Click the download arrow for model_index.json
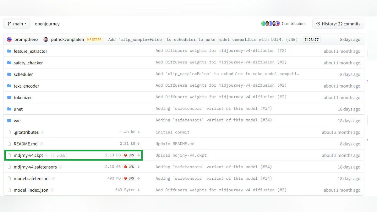This screenshot has height=212, width=377. click(139, 190)
